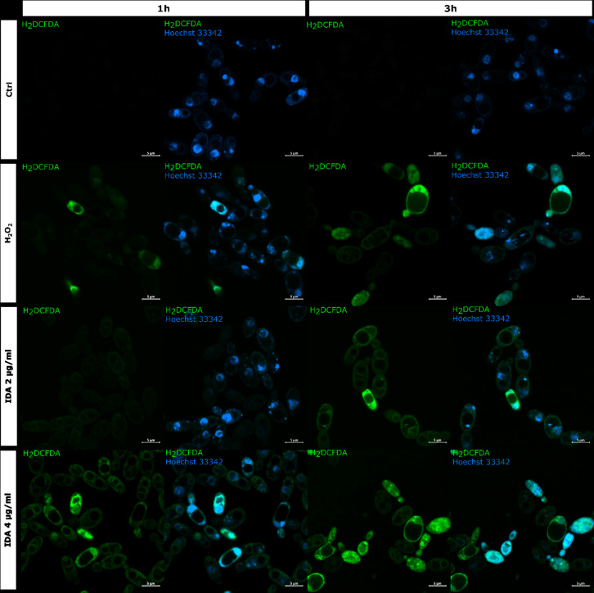Screen dimensions: 594x593
Task: Click Hoechst 33342 label in H2O2 1h panel
Action: click(x=193, y=175)
